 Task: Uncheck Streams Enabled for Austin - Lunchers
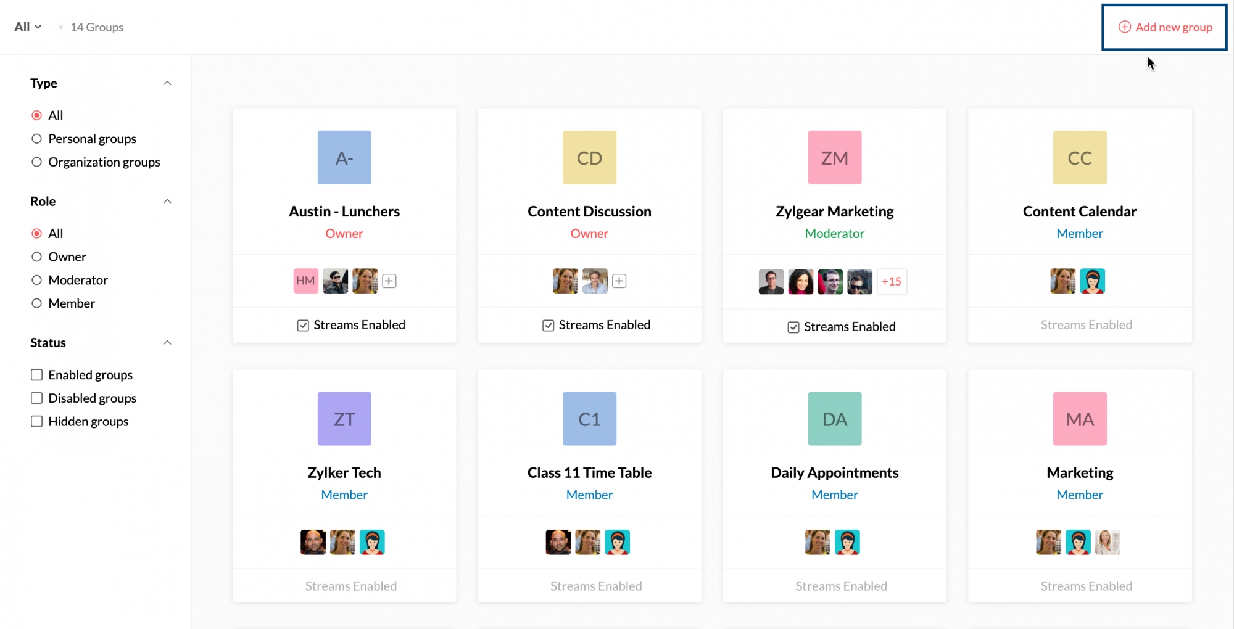coord(303,325)
